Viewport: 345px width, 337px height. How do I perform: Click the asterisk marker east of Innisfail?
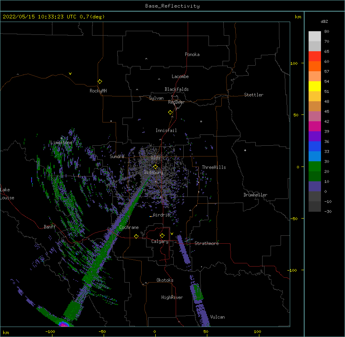coord(201,121)
